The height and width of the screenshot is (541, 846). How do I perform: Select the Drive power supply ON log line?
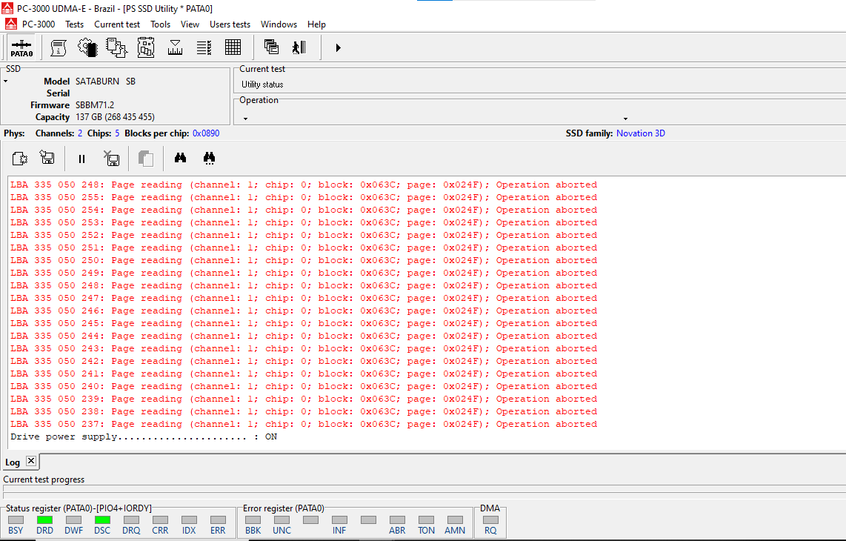pyautogui.click(x=144, y=437)
